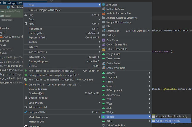Image resolution: width=192 pixels, height=127 pixels.
Task: Click the Paste clipboard icon
Action: 26,24
